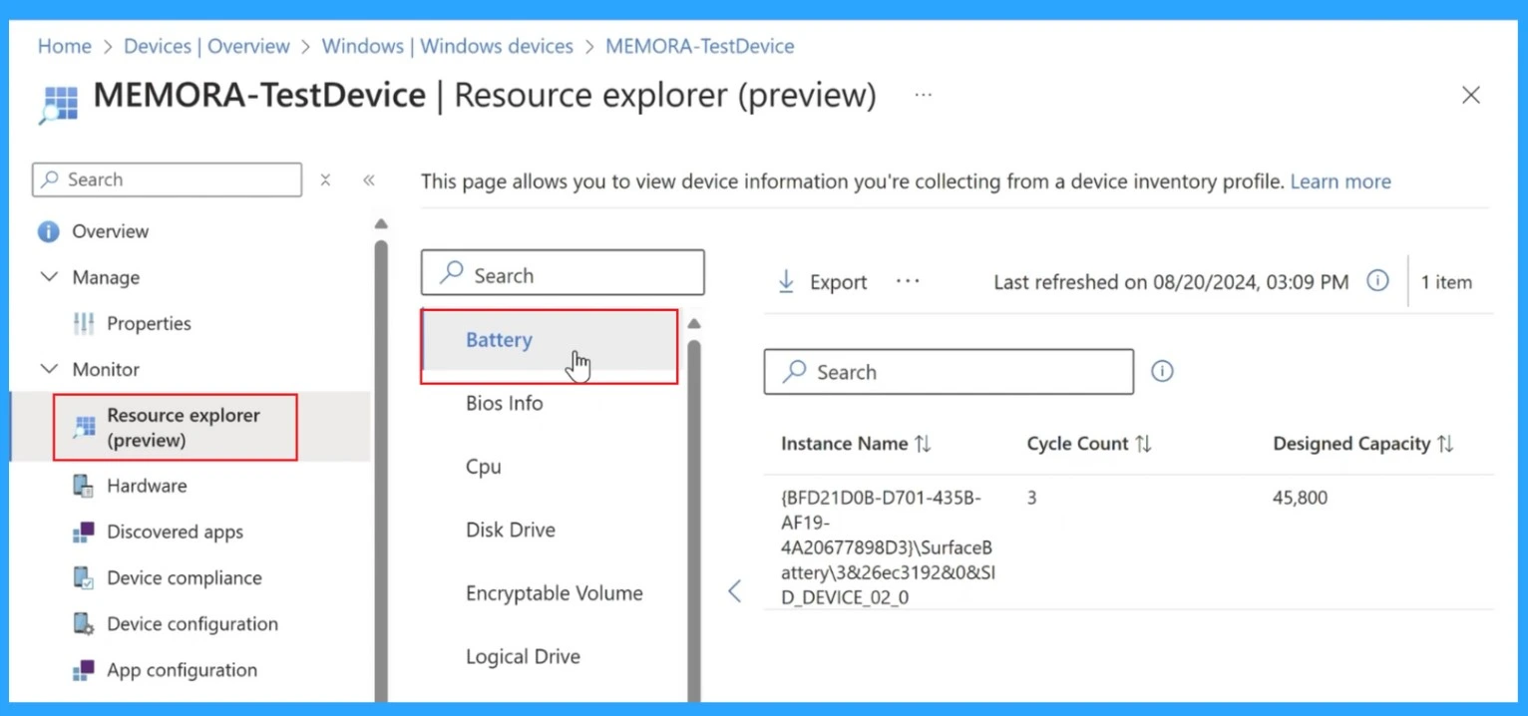1528x716 pixels.
Task: Navigate to Devices | Overview breadcrumb
Action: tap(206, 46)
